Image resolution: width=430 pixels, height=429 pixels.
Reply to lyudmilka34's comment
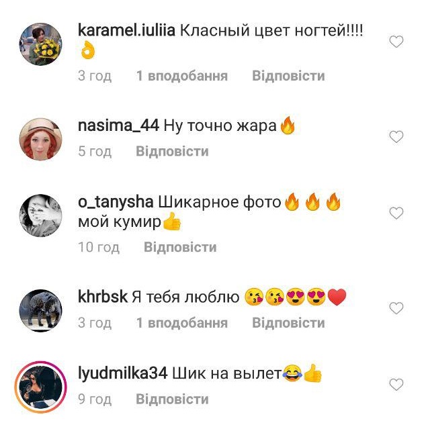(x=172, y=399)
